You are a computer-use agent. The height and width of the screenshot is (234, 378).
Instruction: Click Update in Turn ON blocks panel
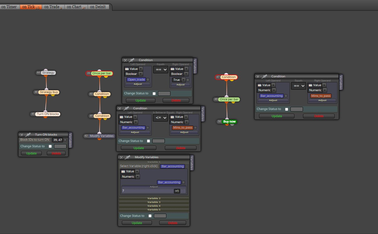coord(31,153)
